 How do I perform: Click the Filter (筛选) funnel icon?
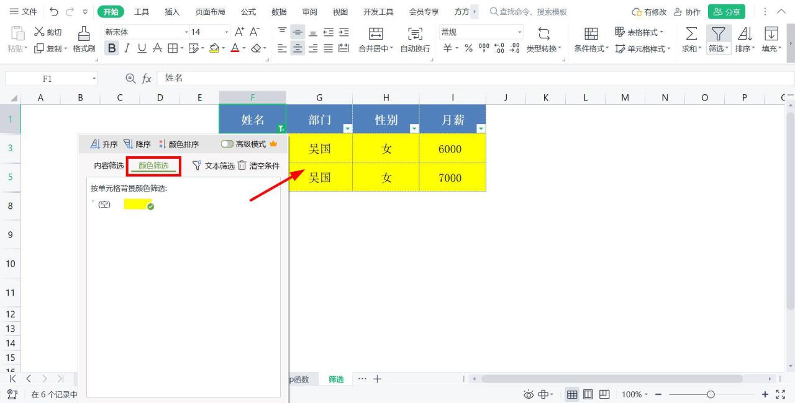pos(718,34)
